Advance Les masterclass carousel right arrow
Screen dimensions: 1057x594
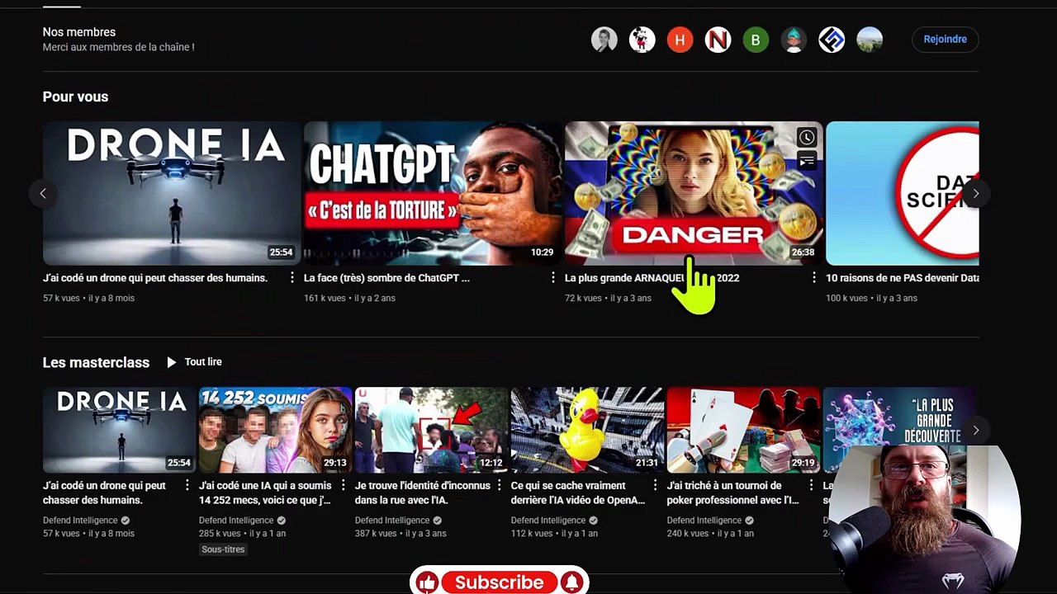[x=975, y=431]
